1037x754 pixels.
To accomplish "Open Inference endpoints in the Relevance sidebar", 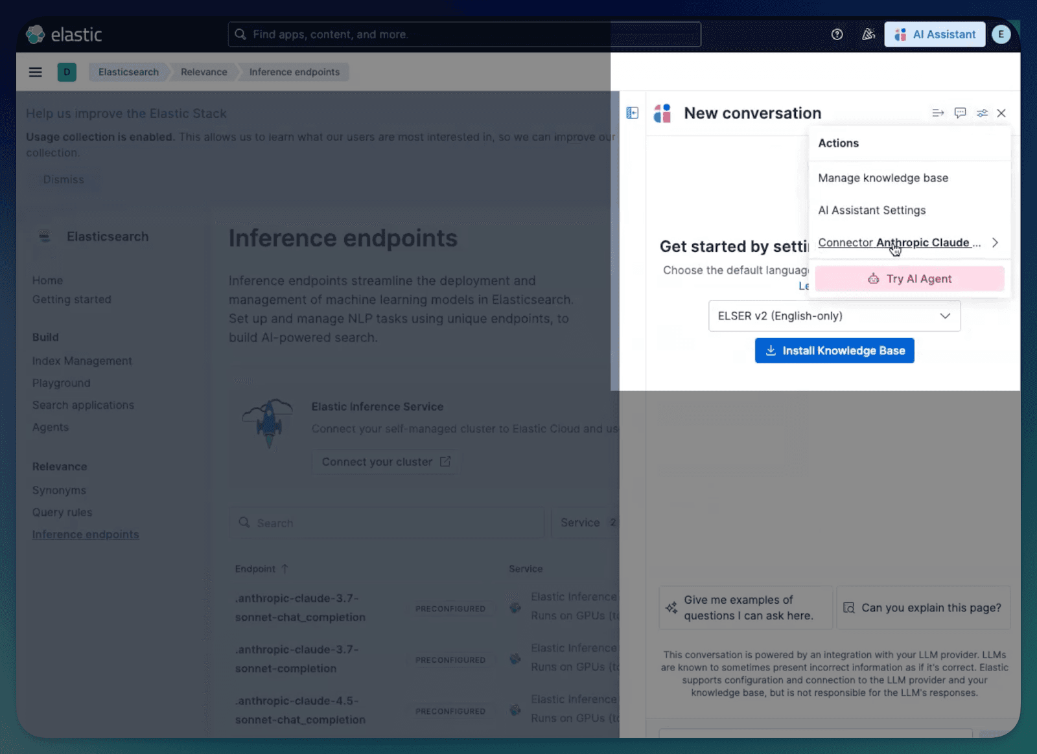I will tap(85, 534).
